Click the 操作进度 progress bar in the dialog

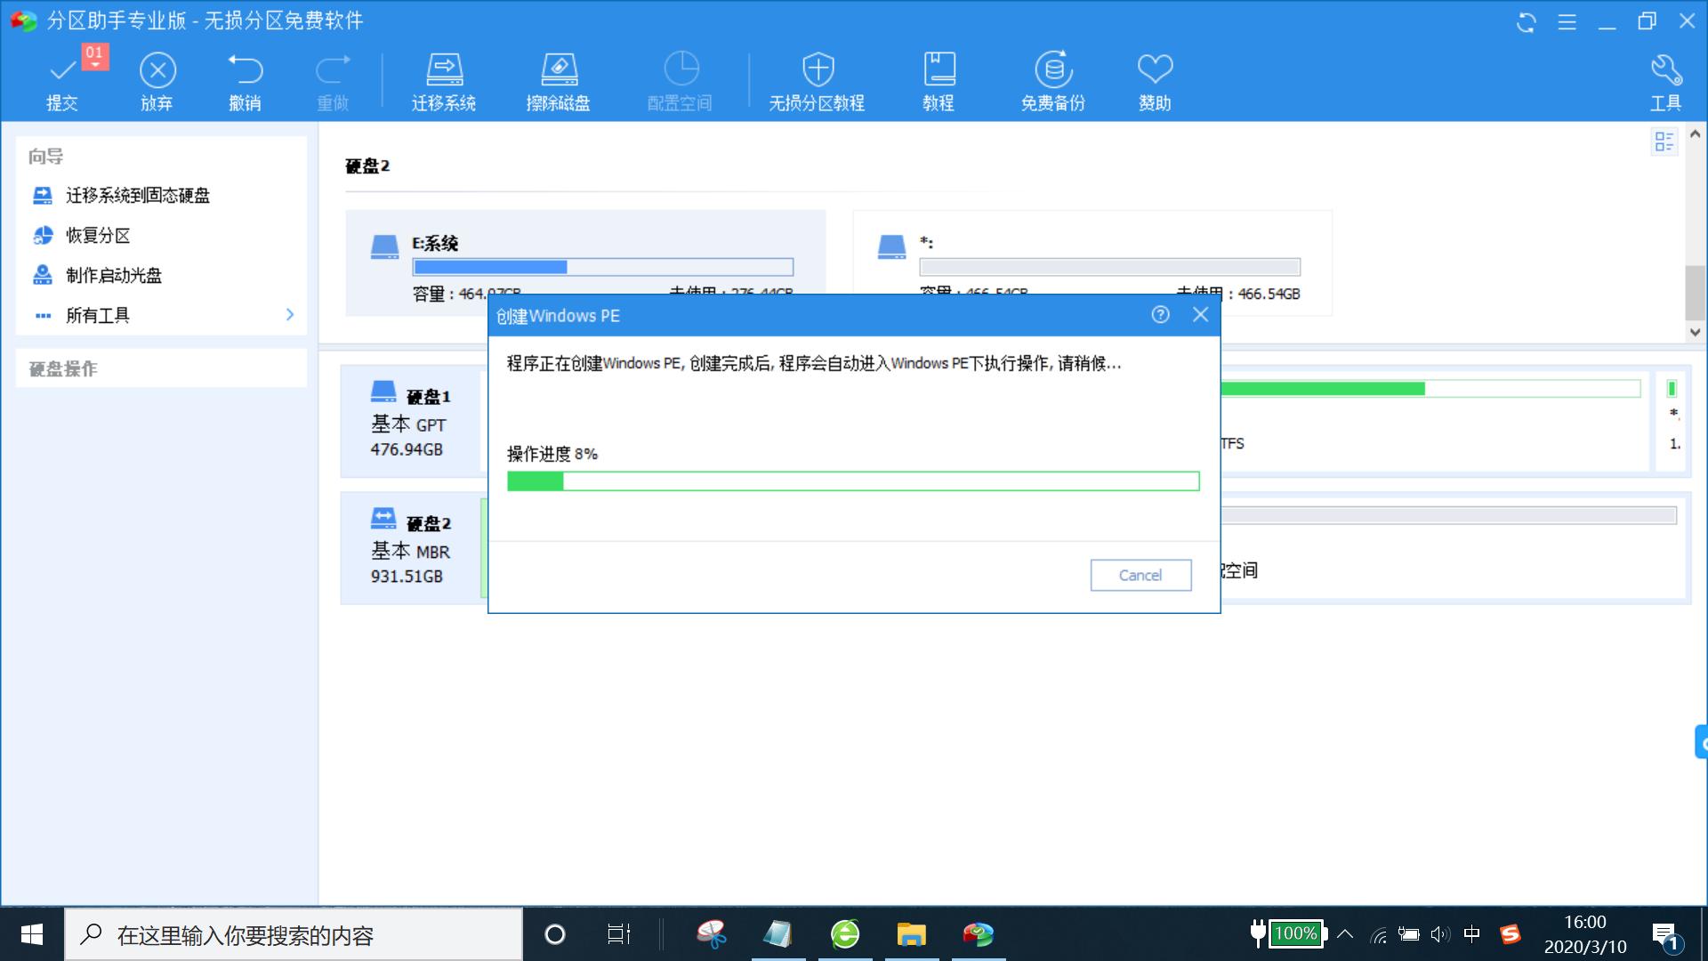853,480
